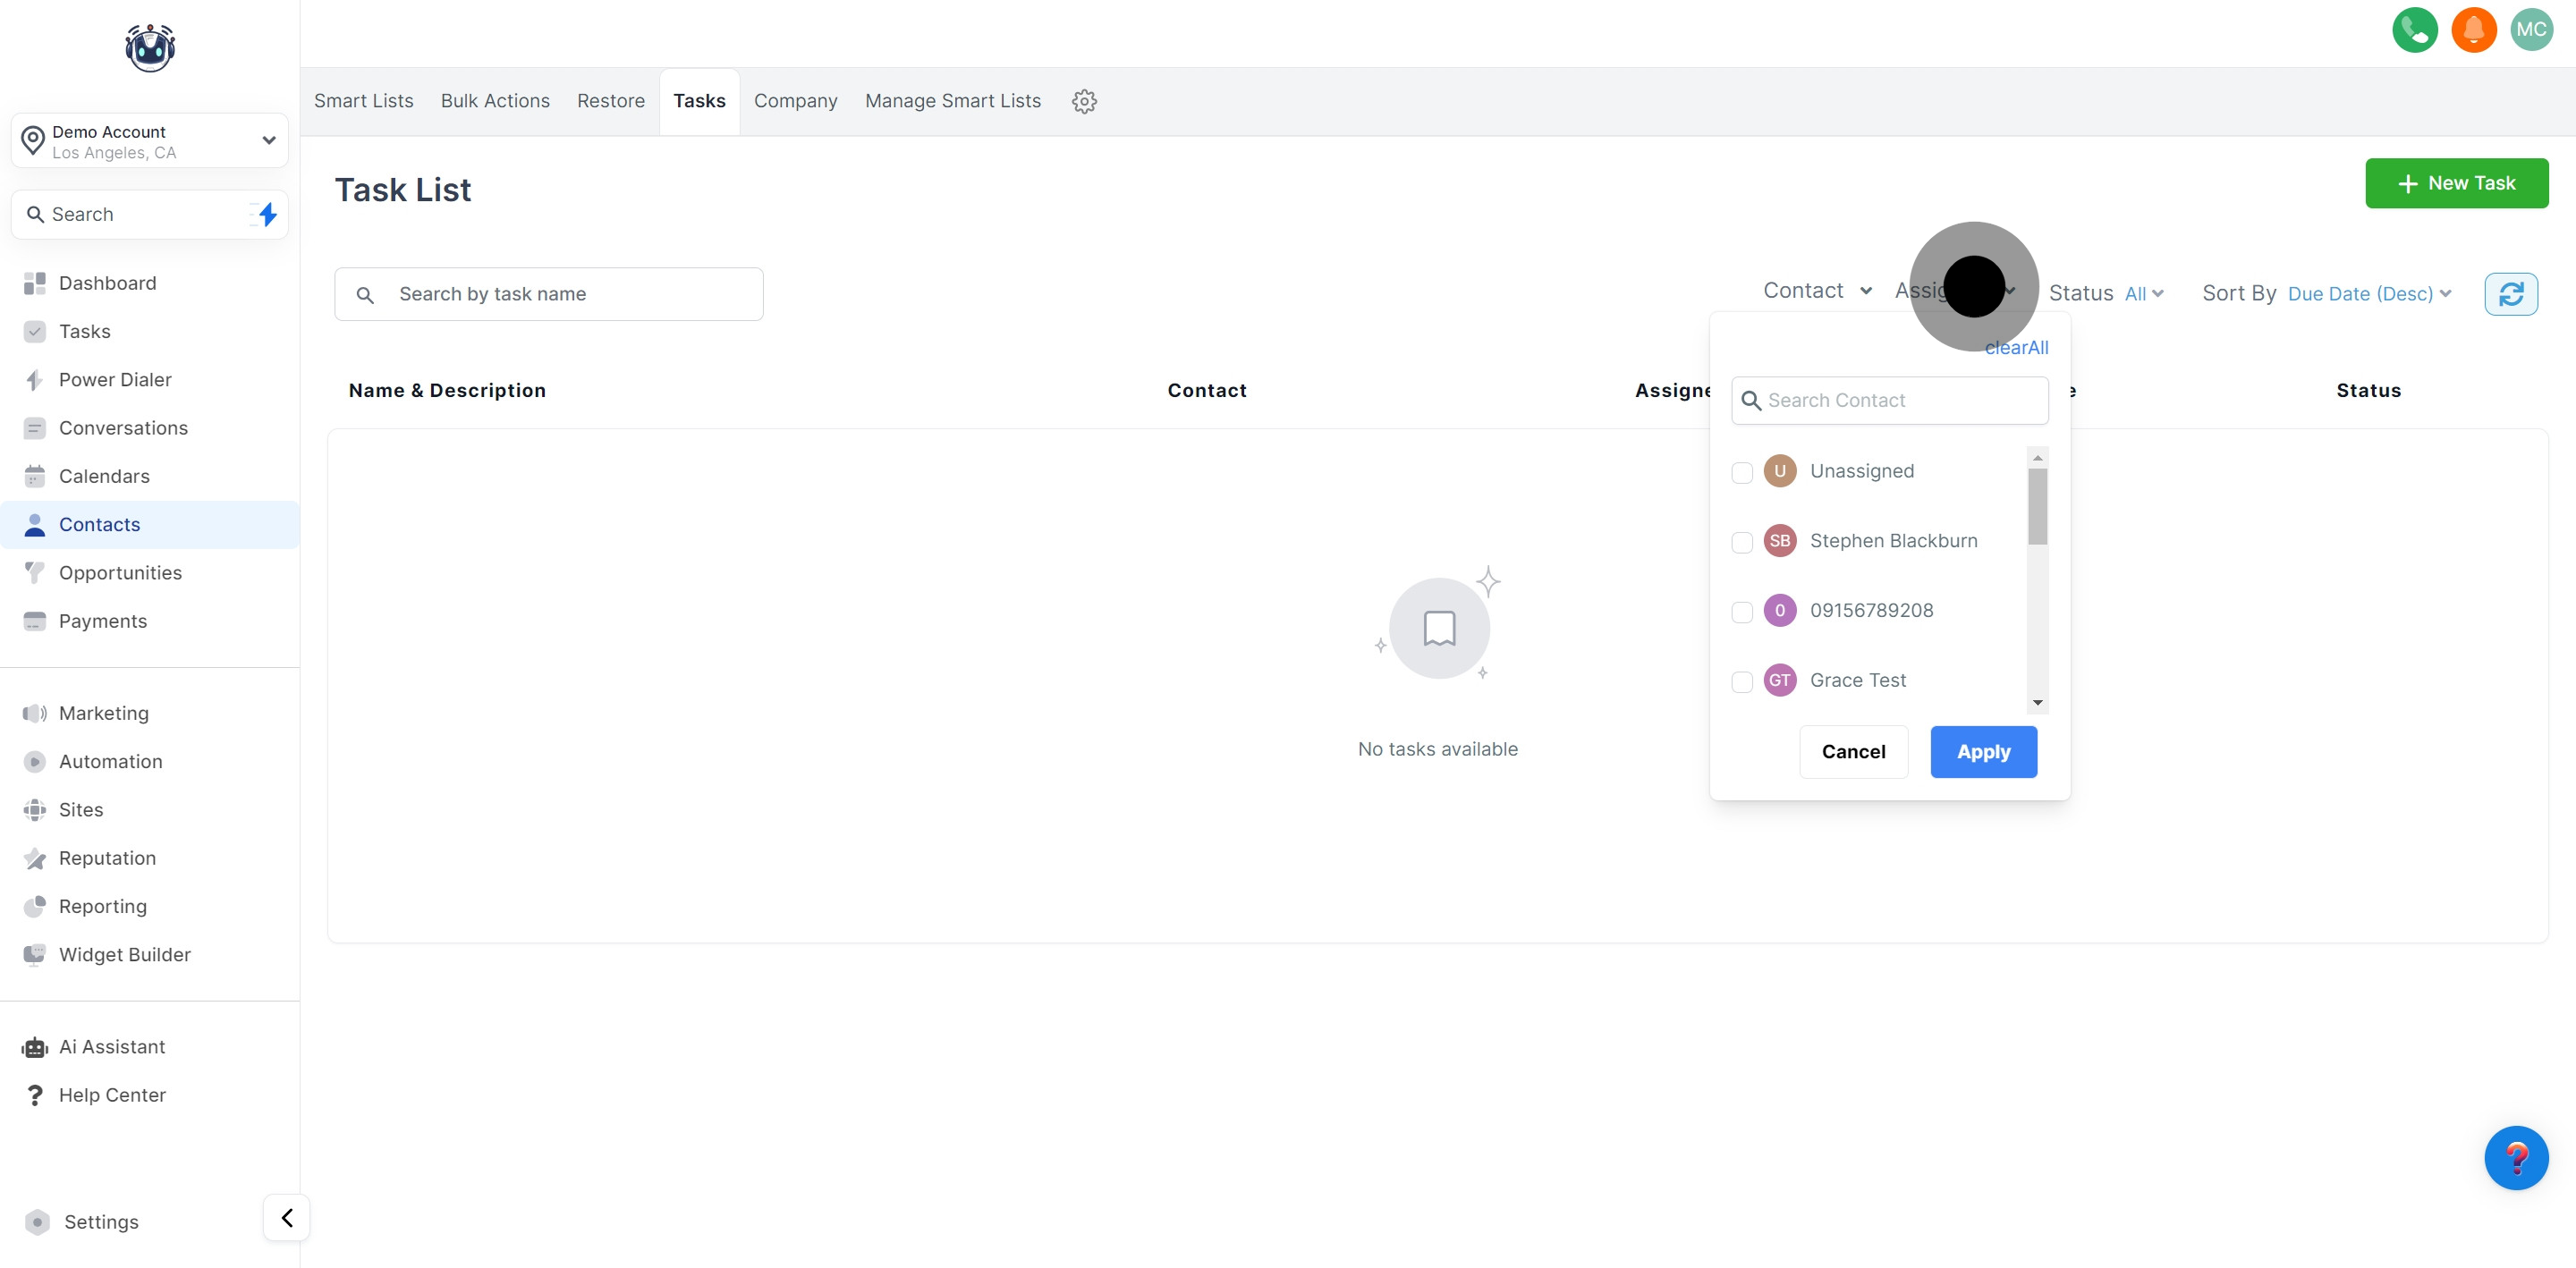Open the Status All dropdown
Image resolution: width=2576 pixels, height=1268 pixels.
(x=2143, y=294)
